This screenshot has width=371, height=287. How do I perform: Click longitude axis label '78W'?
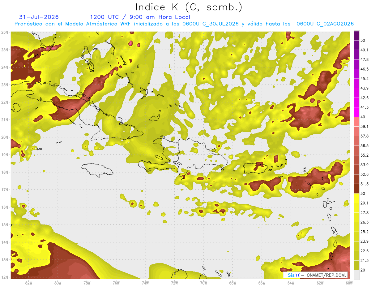click(x=87, y=283)
